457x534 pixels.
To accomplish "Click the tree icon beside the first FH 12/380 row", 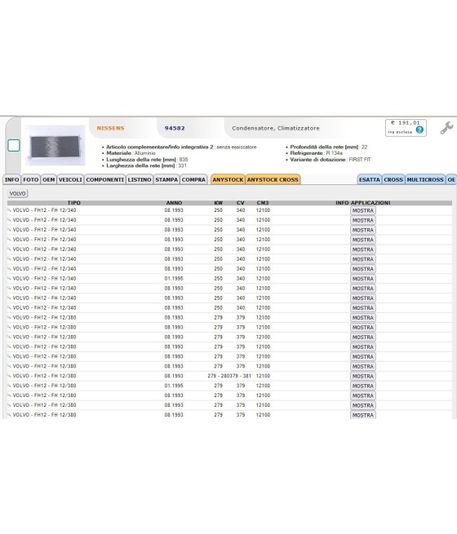I will click(9, 318).
